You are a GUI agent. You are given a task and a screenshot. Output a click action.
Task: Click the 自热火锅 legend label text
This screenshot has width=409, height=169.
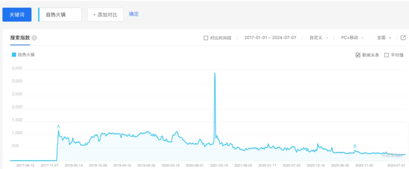(26, 55)
